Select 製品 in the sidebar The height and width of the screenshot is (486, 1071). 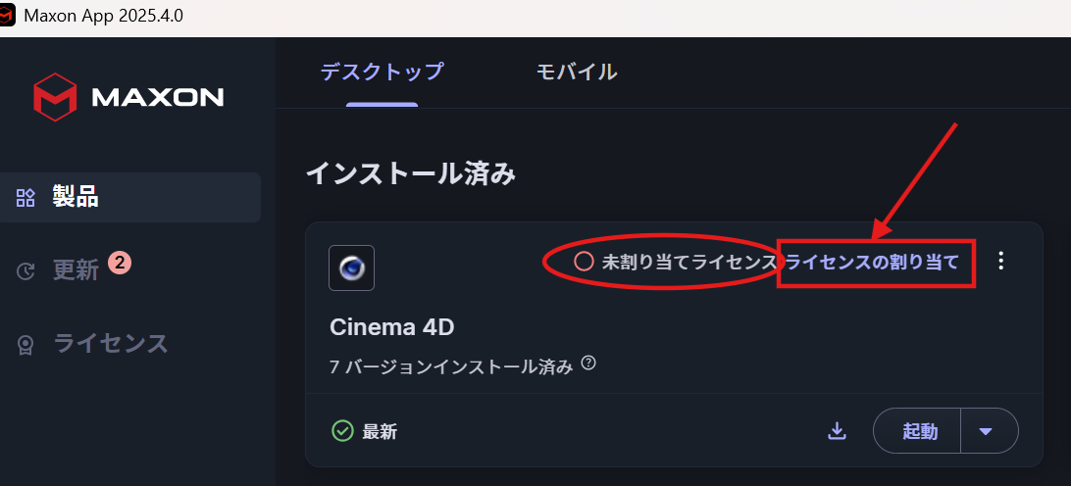[130, 197]
